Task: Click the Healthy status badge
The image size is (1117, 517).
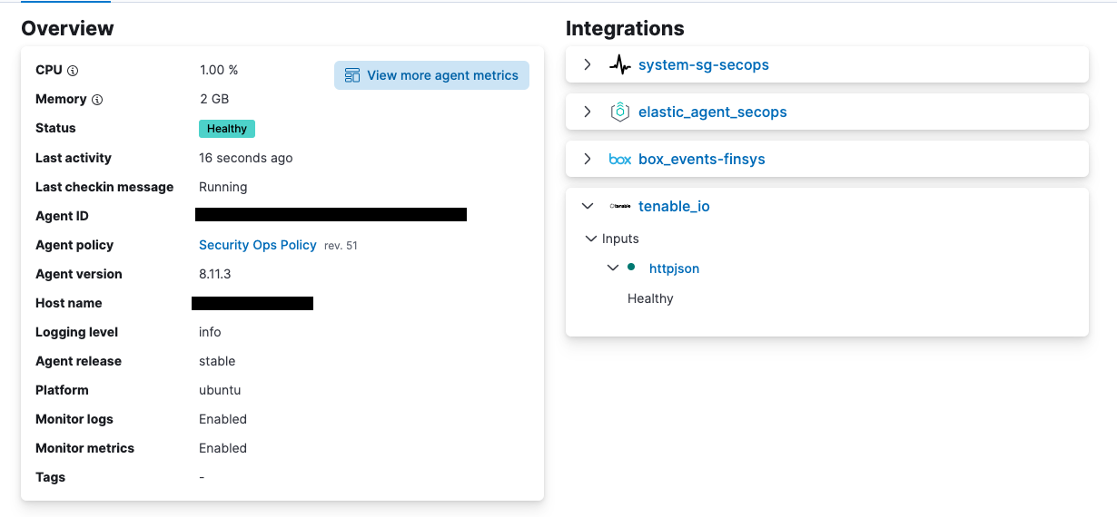Action: tap(227, 129)
